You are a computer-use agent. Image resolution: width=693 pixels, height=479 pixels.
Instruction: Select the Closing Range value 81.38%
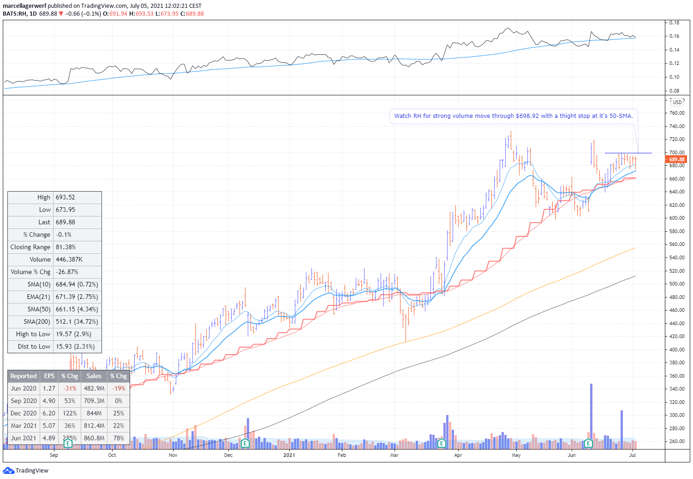click(x=66, y=247)
